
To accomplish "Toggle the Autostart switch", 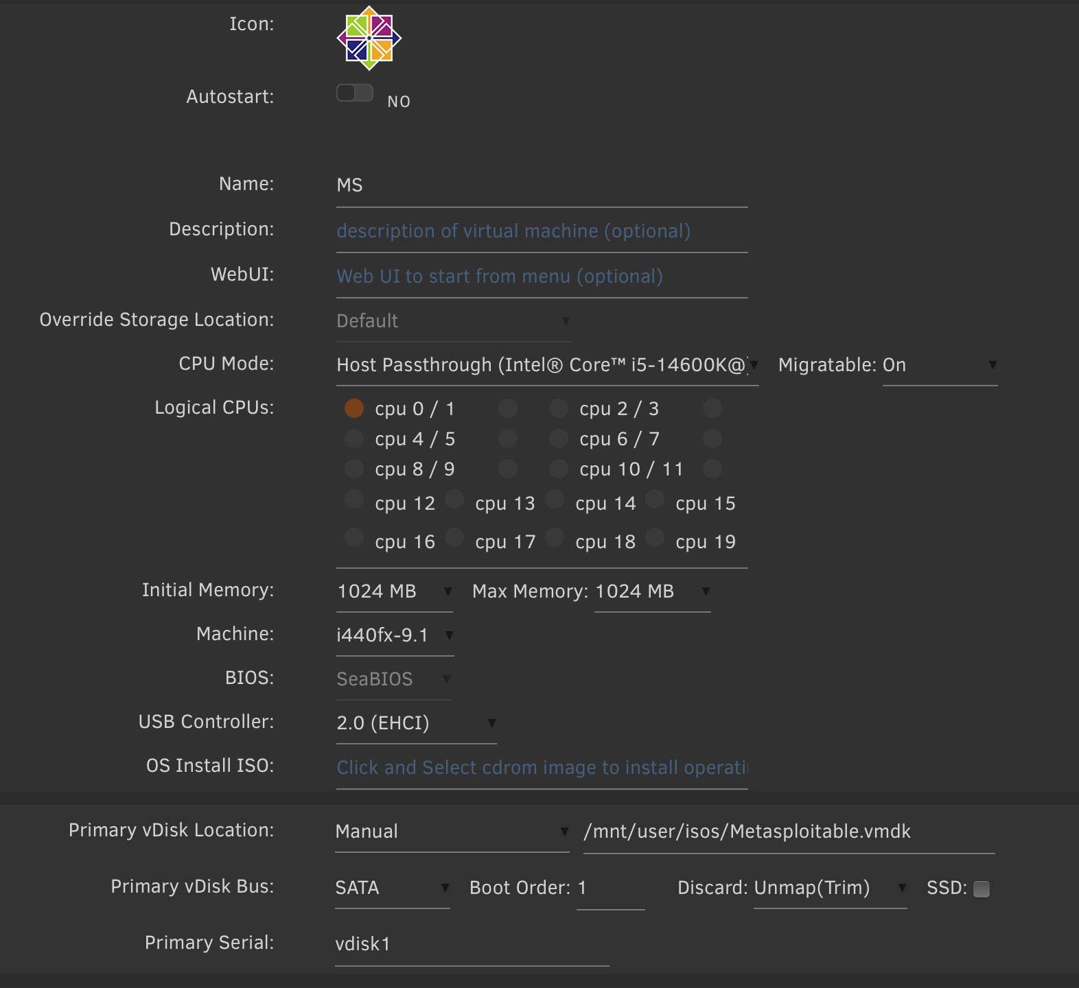I will [355, 93].
